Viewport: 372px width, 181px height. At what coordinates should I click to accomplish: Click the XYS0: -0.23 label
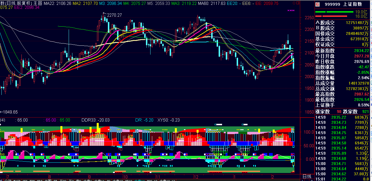[169, 120]
